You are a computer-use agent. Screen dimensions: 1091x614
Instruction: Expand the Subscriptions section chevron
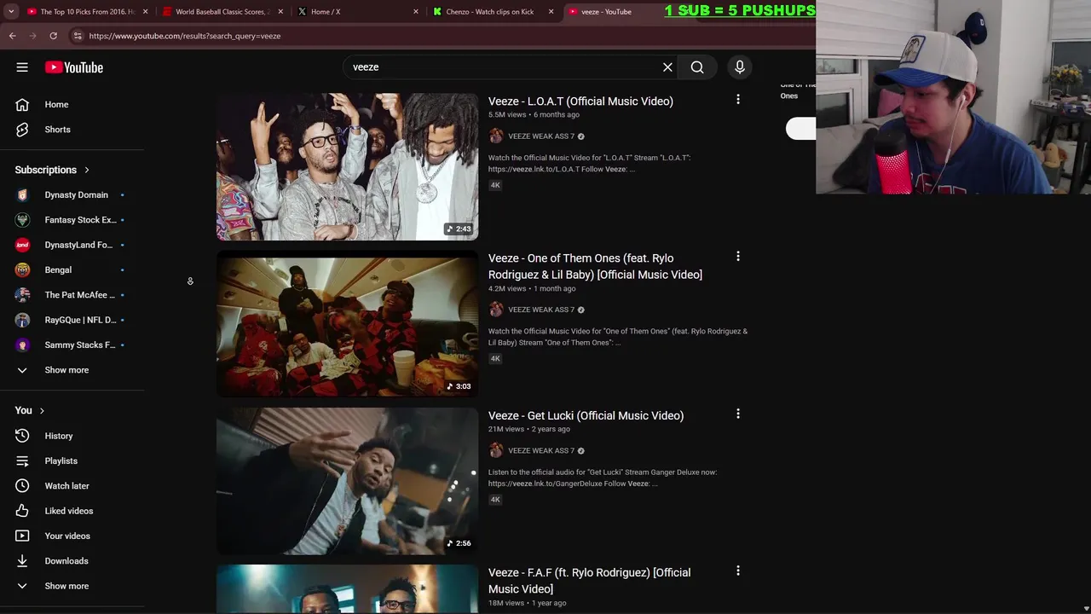(x=86, y=170)
